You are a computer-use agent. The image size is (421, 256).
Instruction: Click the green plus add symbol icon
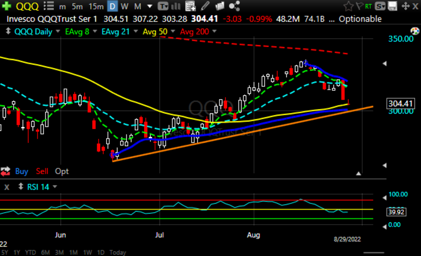click(x=8, y=6)
